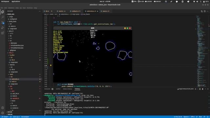This screenshot has height=118, width=210.
Task: Open the Help menu
Action: click(x=35, y=8)
